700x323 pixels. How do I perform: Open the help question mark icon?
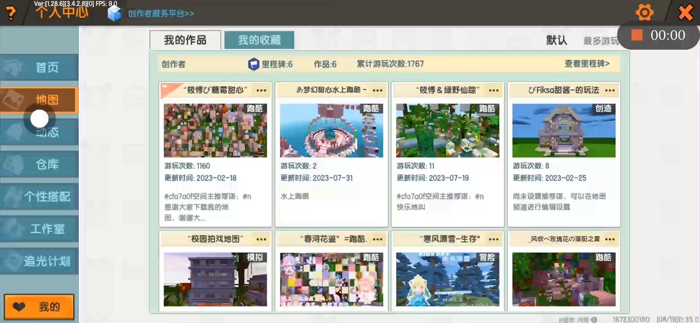(10, 13)
